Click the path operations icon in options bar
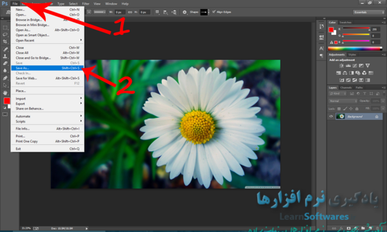This screenshot has width=387, height=232. click(157, 12)
